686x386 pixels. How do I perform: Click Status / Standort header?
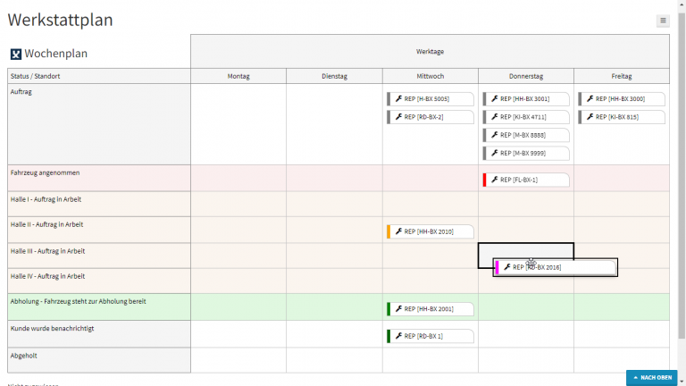point(99,76)
